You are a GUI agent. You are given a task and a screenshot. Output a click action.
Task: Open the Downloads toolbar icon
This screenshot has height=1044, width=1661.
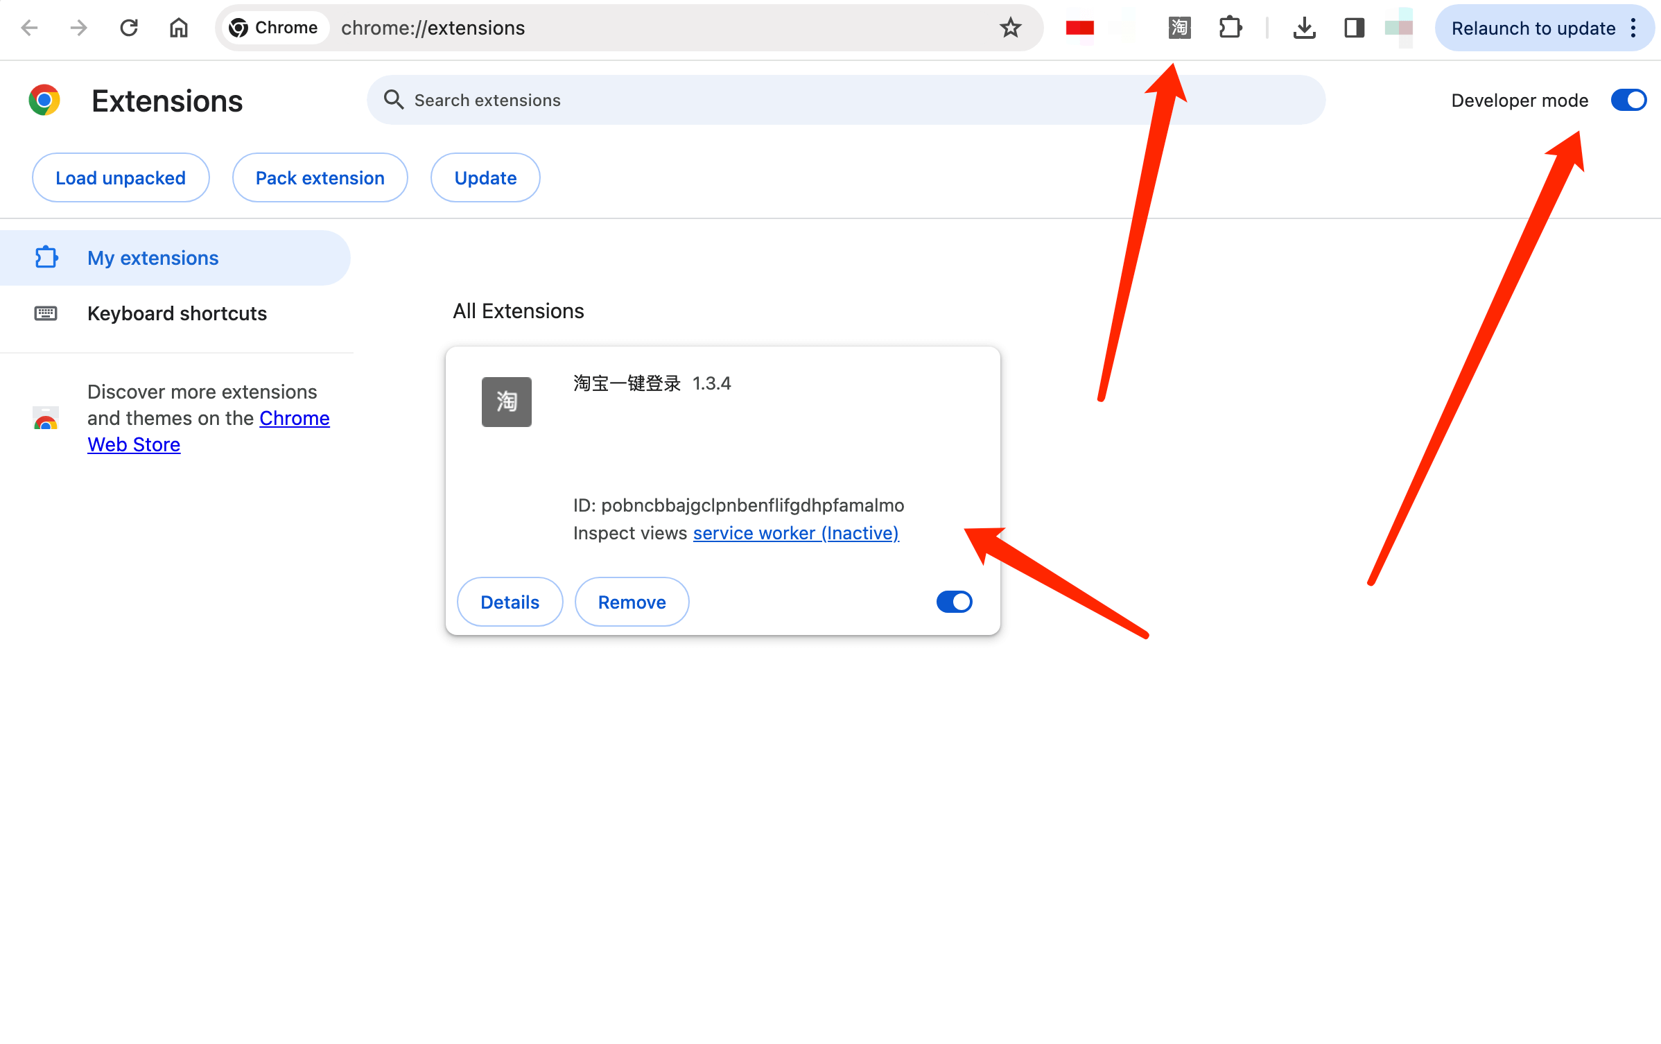pyautogui.click(x=1304, y=28)
